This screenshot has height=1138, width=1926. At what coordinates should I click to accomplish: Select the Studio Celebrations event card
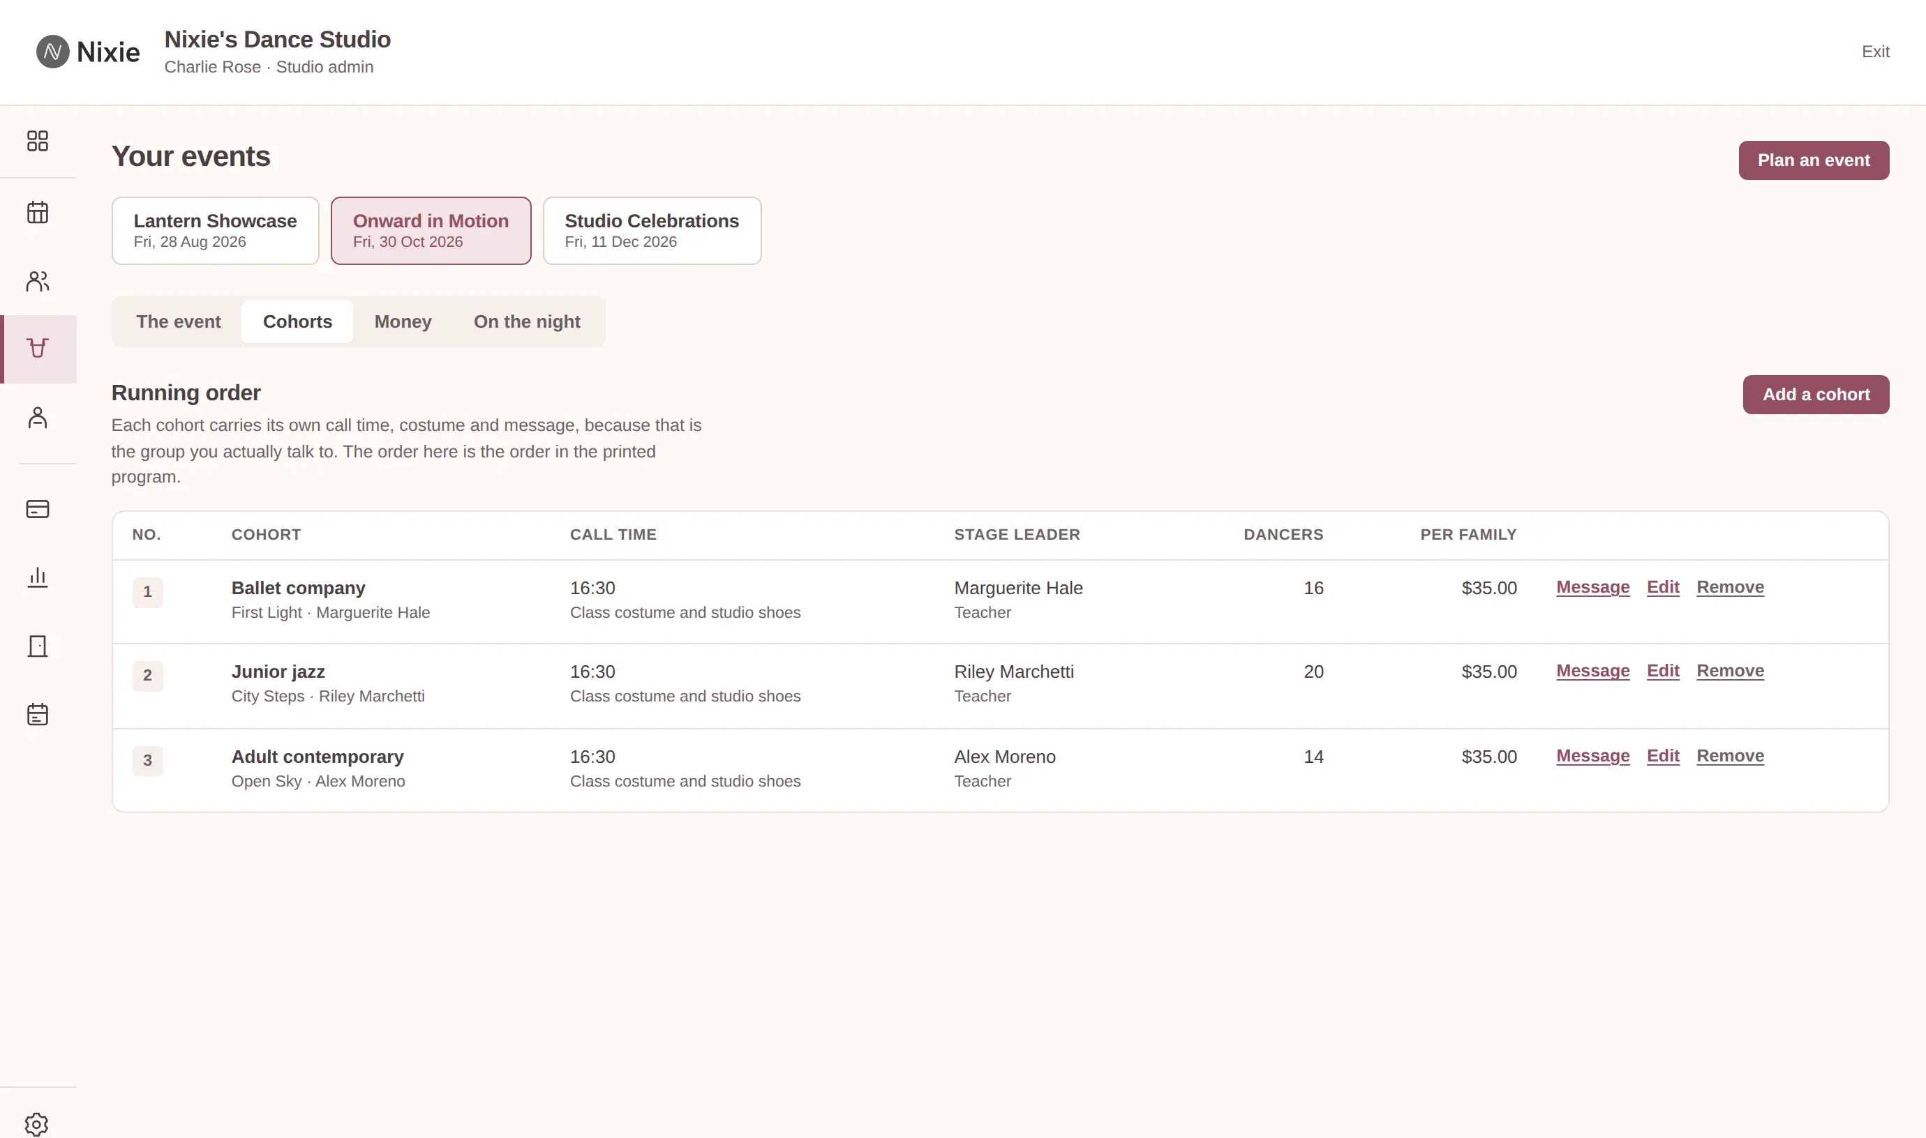[652, 231]
